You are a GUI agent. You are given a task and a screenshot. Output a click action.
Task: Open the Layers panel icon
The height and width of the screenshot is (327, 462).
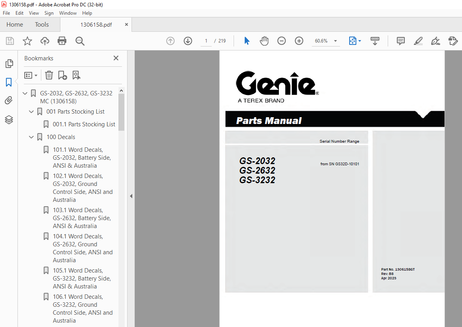[9, 120]
